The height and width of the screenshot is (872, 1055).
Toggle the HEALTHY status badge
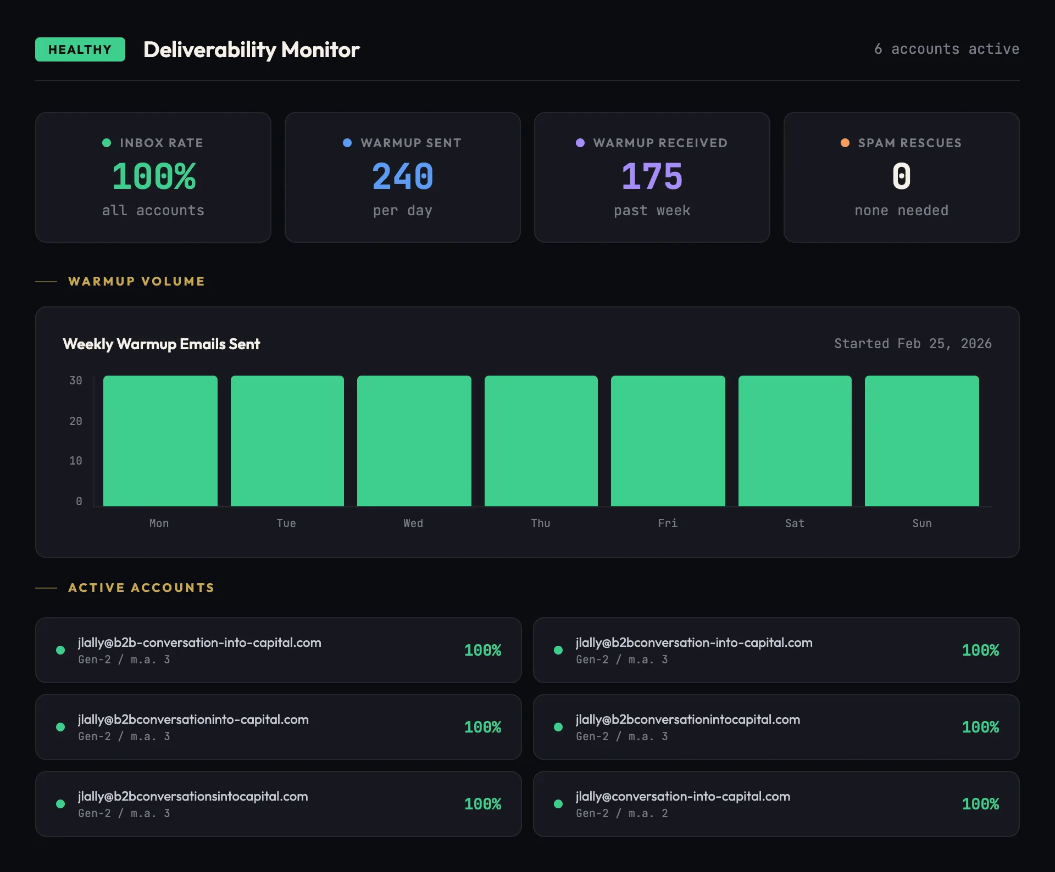[x=80, y=49]
